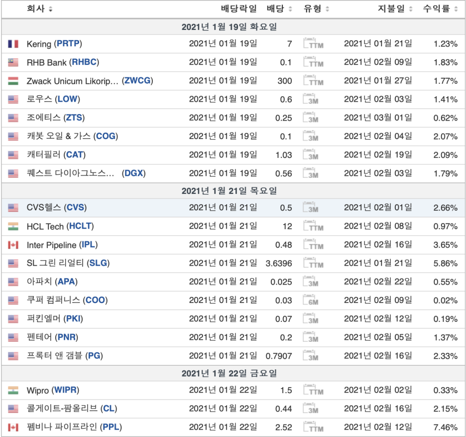Click the Canada flag icon beside 펨비나 파이프라인
Screen dimensions: 466x437
point(13,427)
